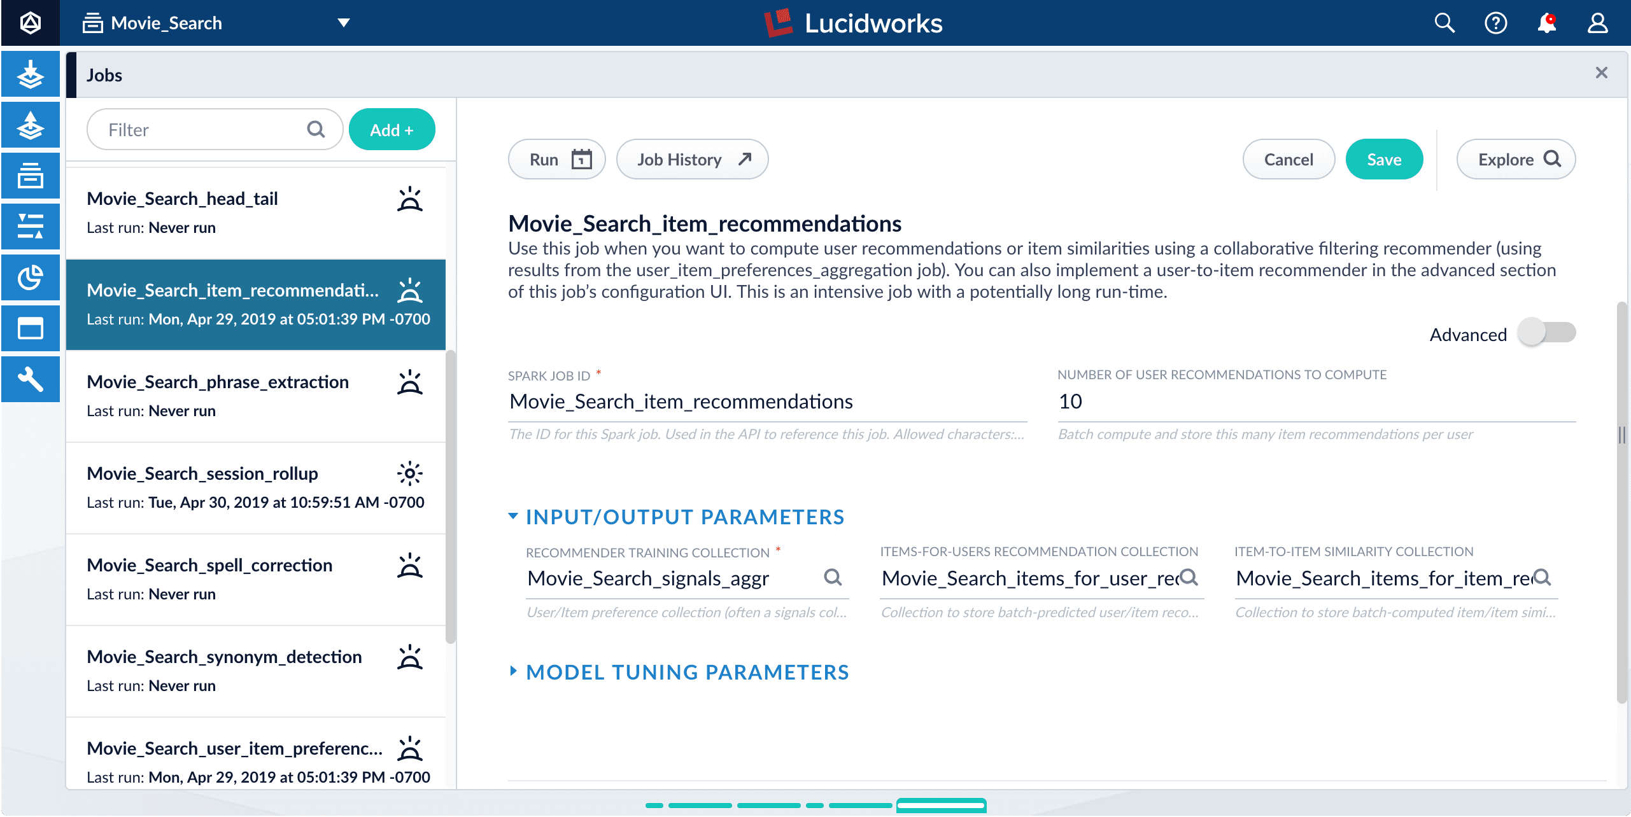Image resolution: width=1631 pixels, height=817 pixels.
Task: Click the first short bottom panel indicator
Action: [654, 806]
